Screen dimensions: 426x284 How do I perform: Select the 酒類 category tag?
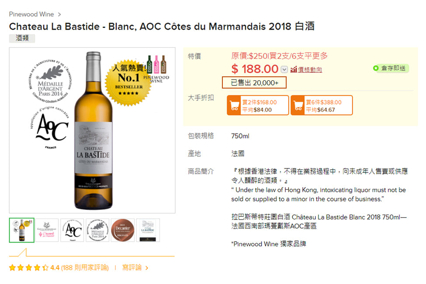22,38
